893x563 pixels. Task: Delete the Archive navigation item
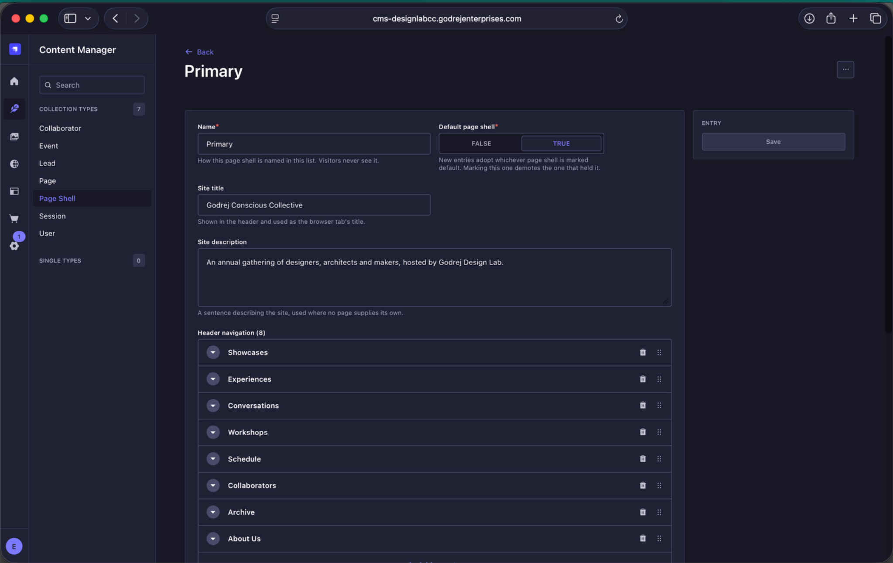(643, 512)
